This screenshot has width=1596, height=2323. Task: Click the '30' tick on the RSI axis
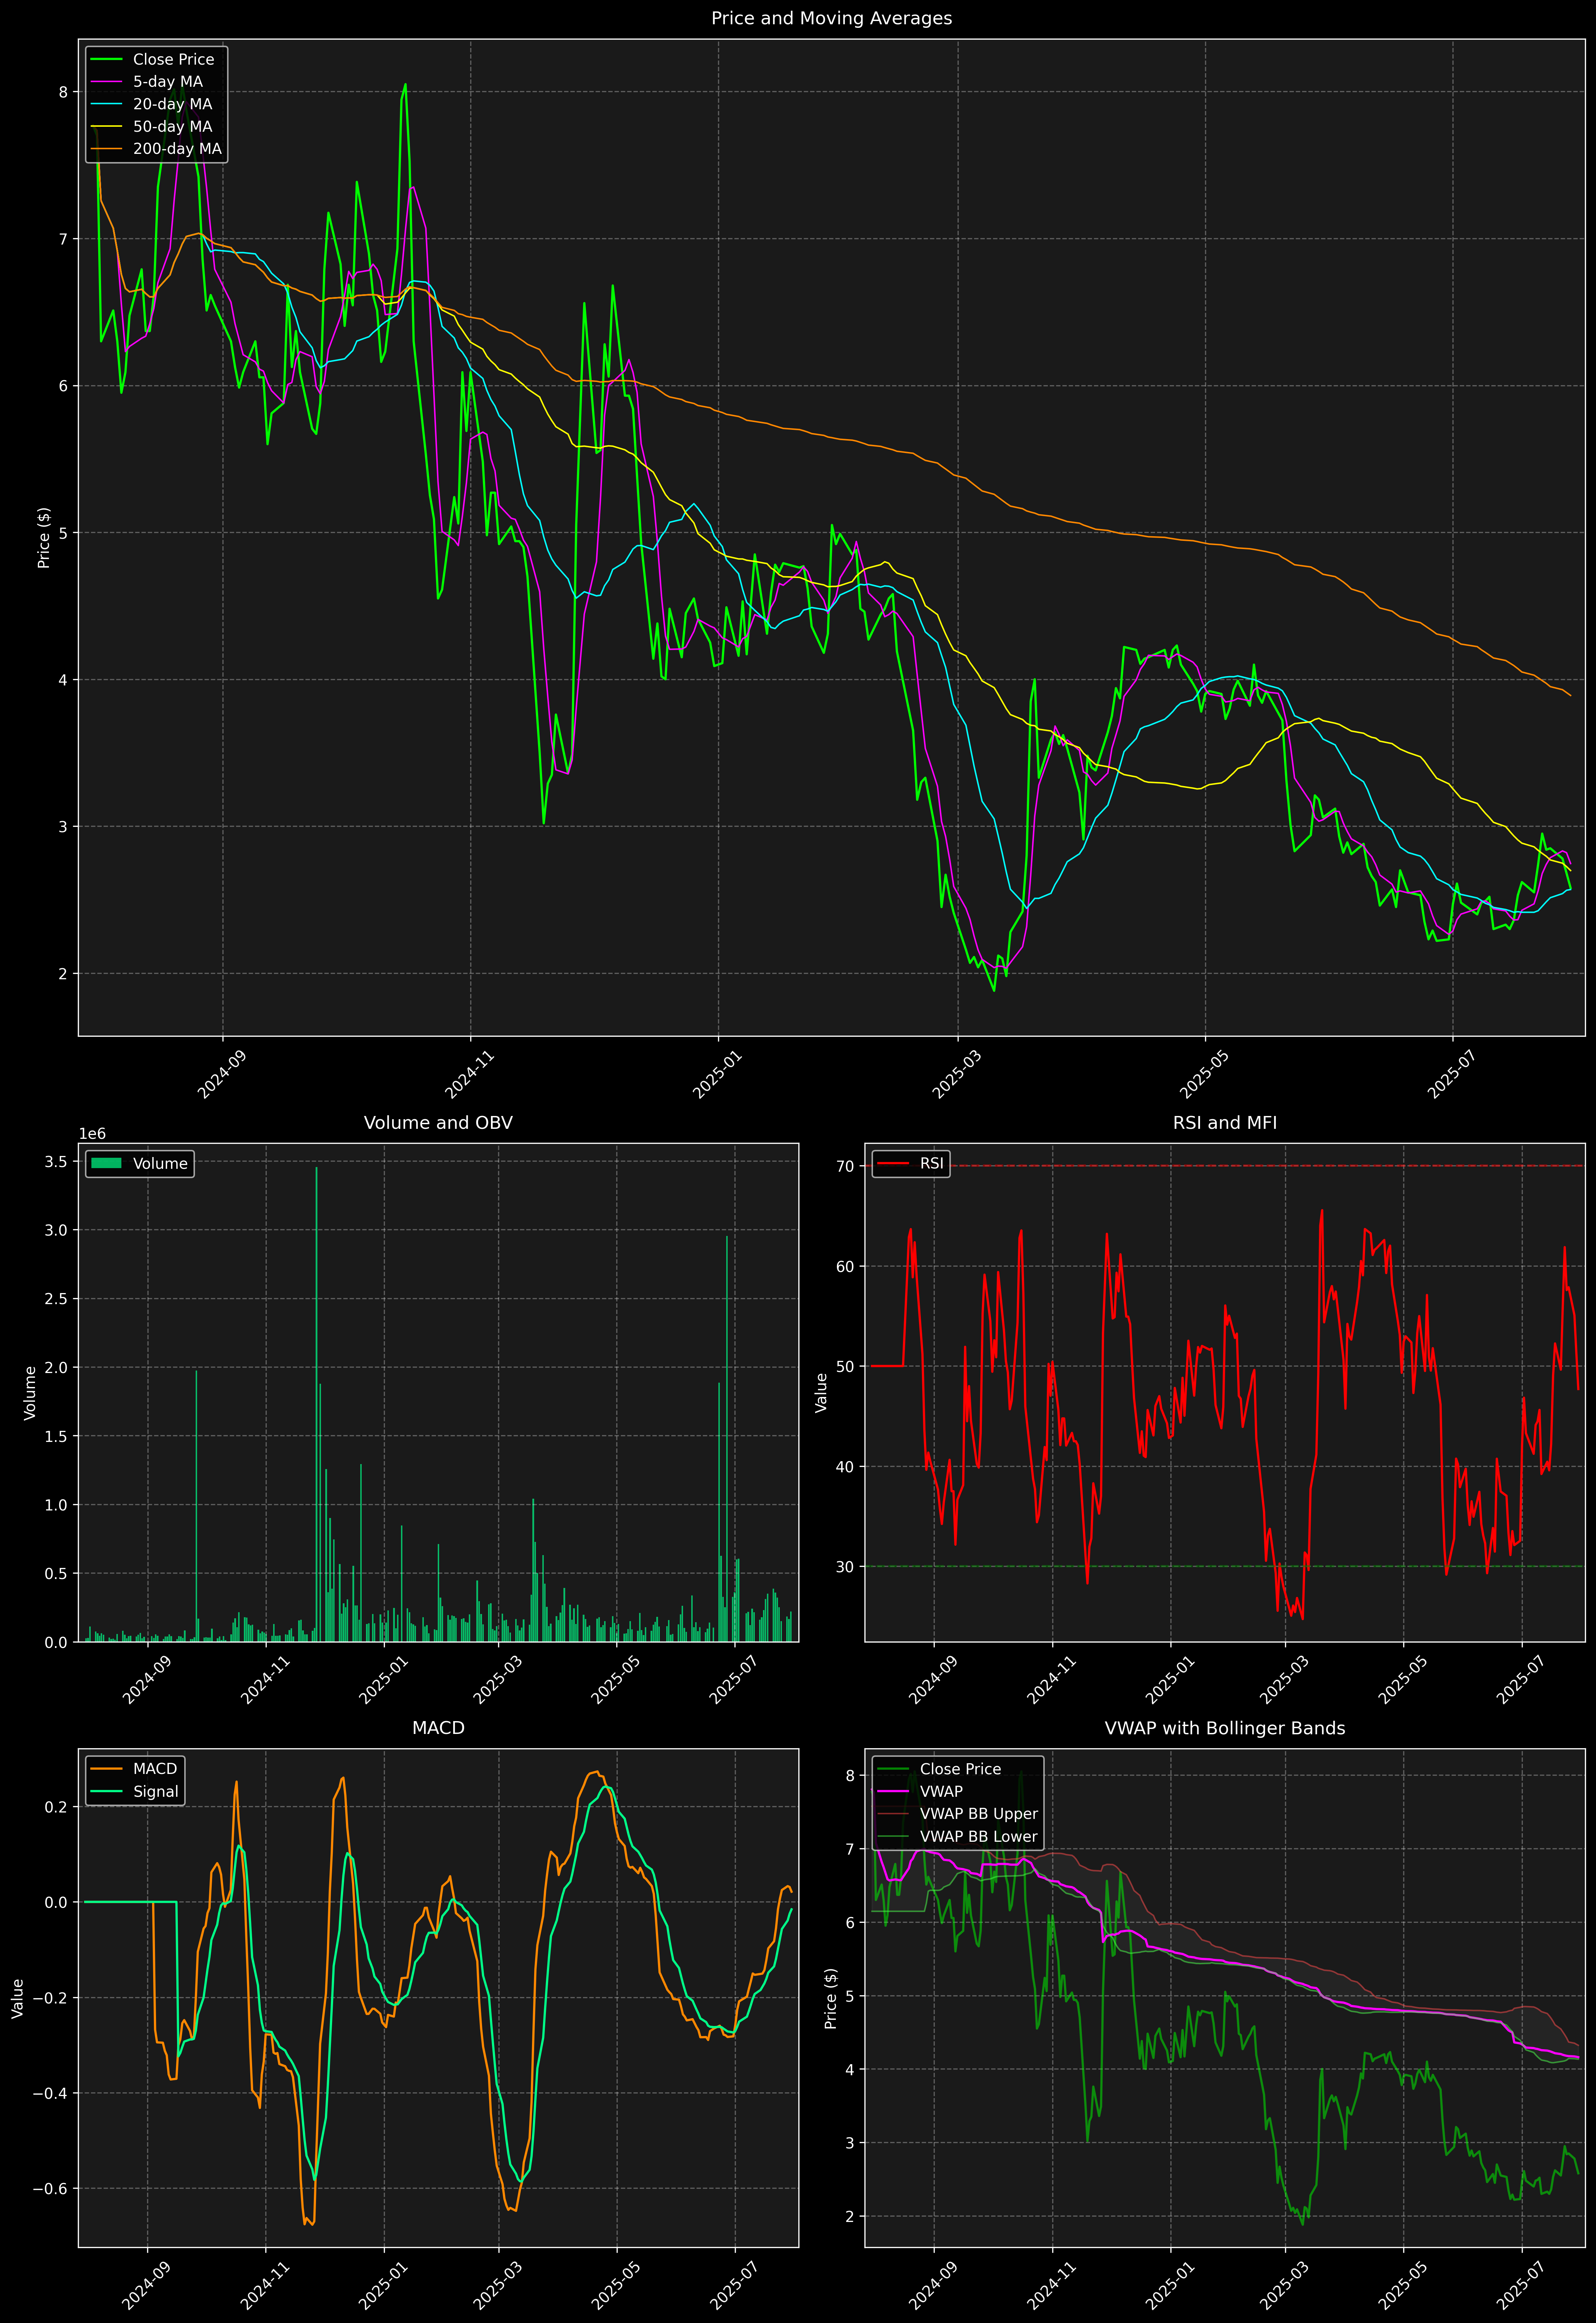pos(846,1566)
